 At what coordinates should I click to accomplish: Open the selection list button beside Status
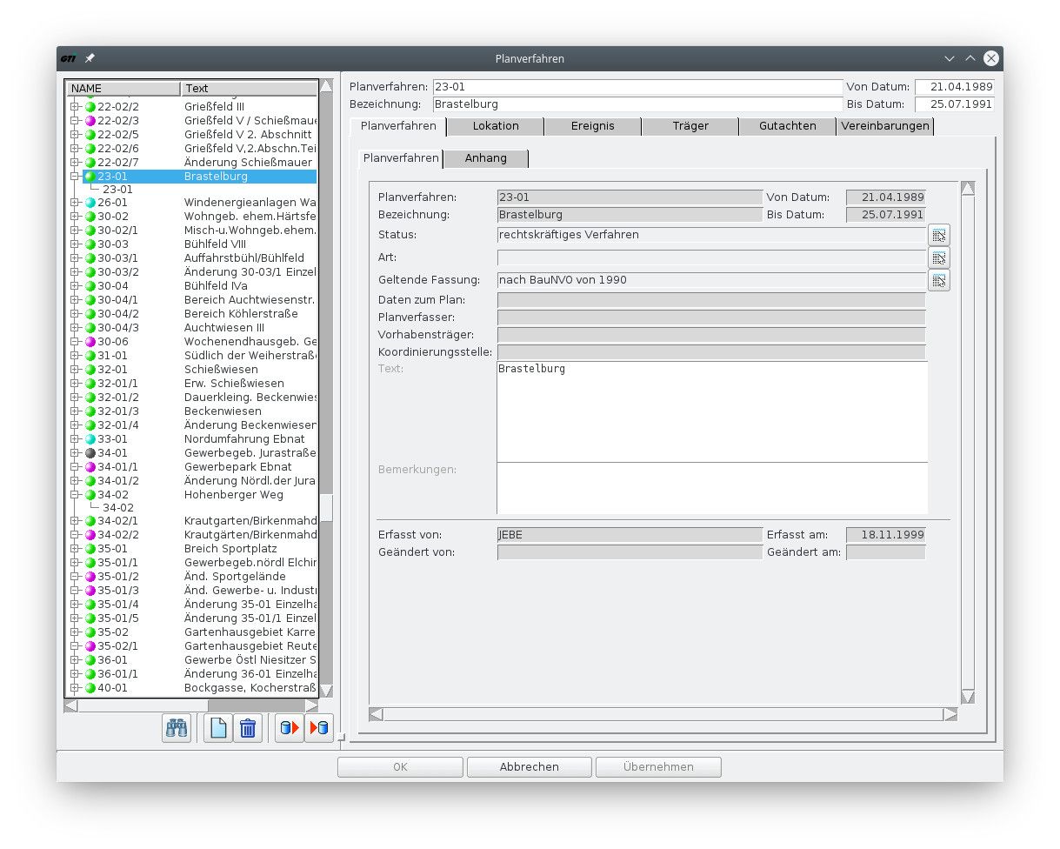pos(938,235)
